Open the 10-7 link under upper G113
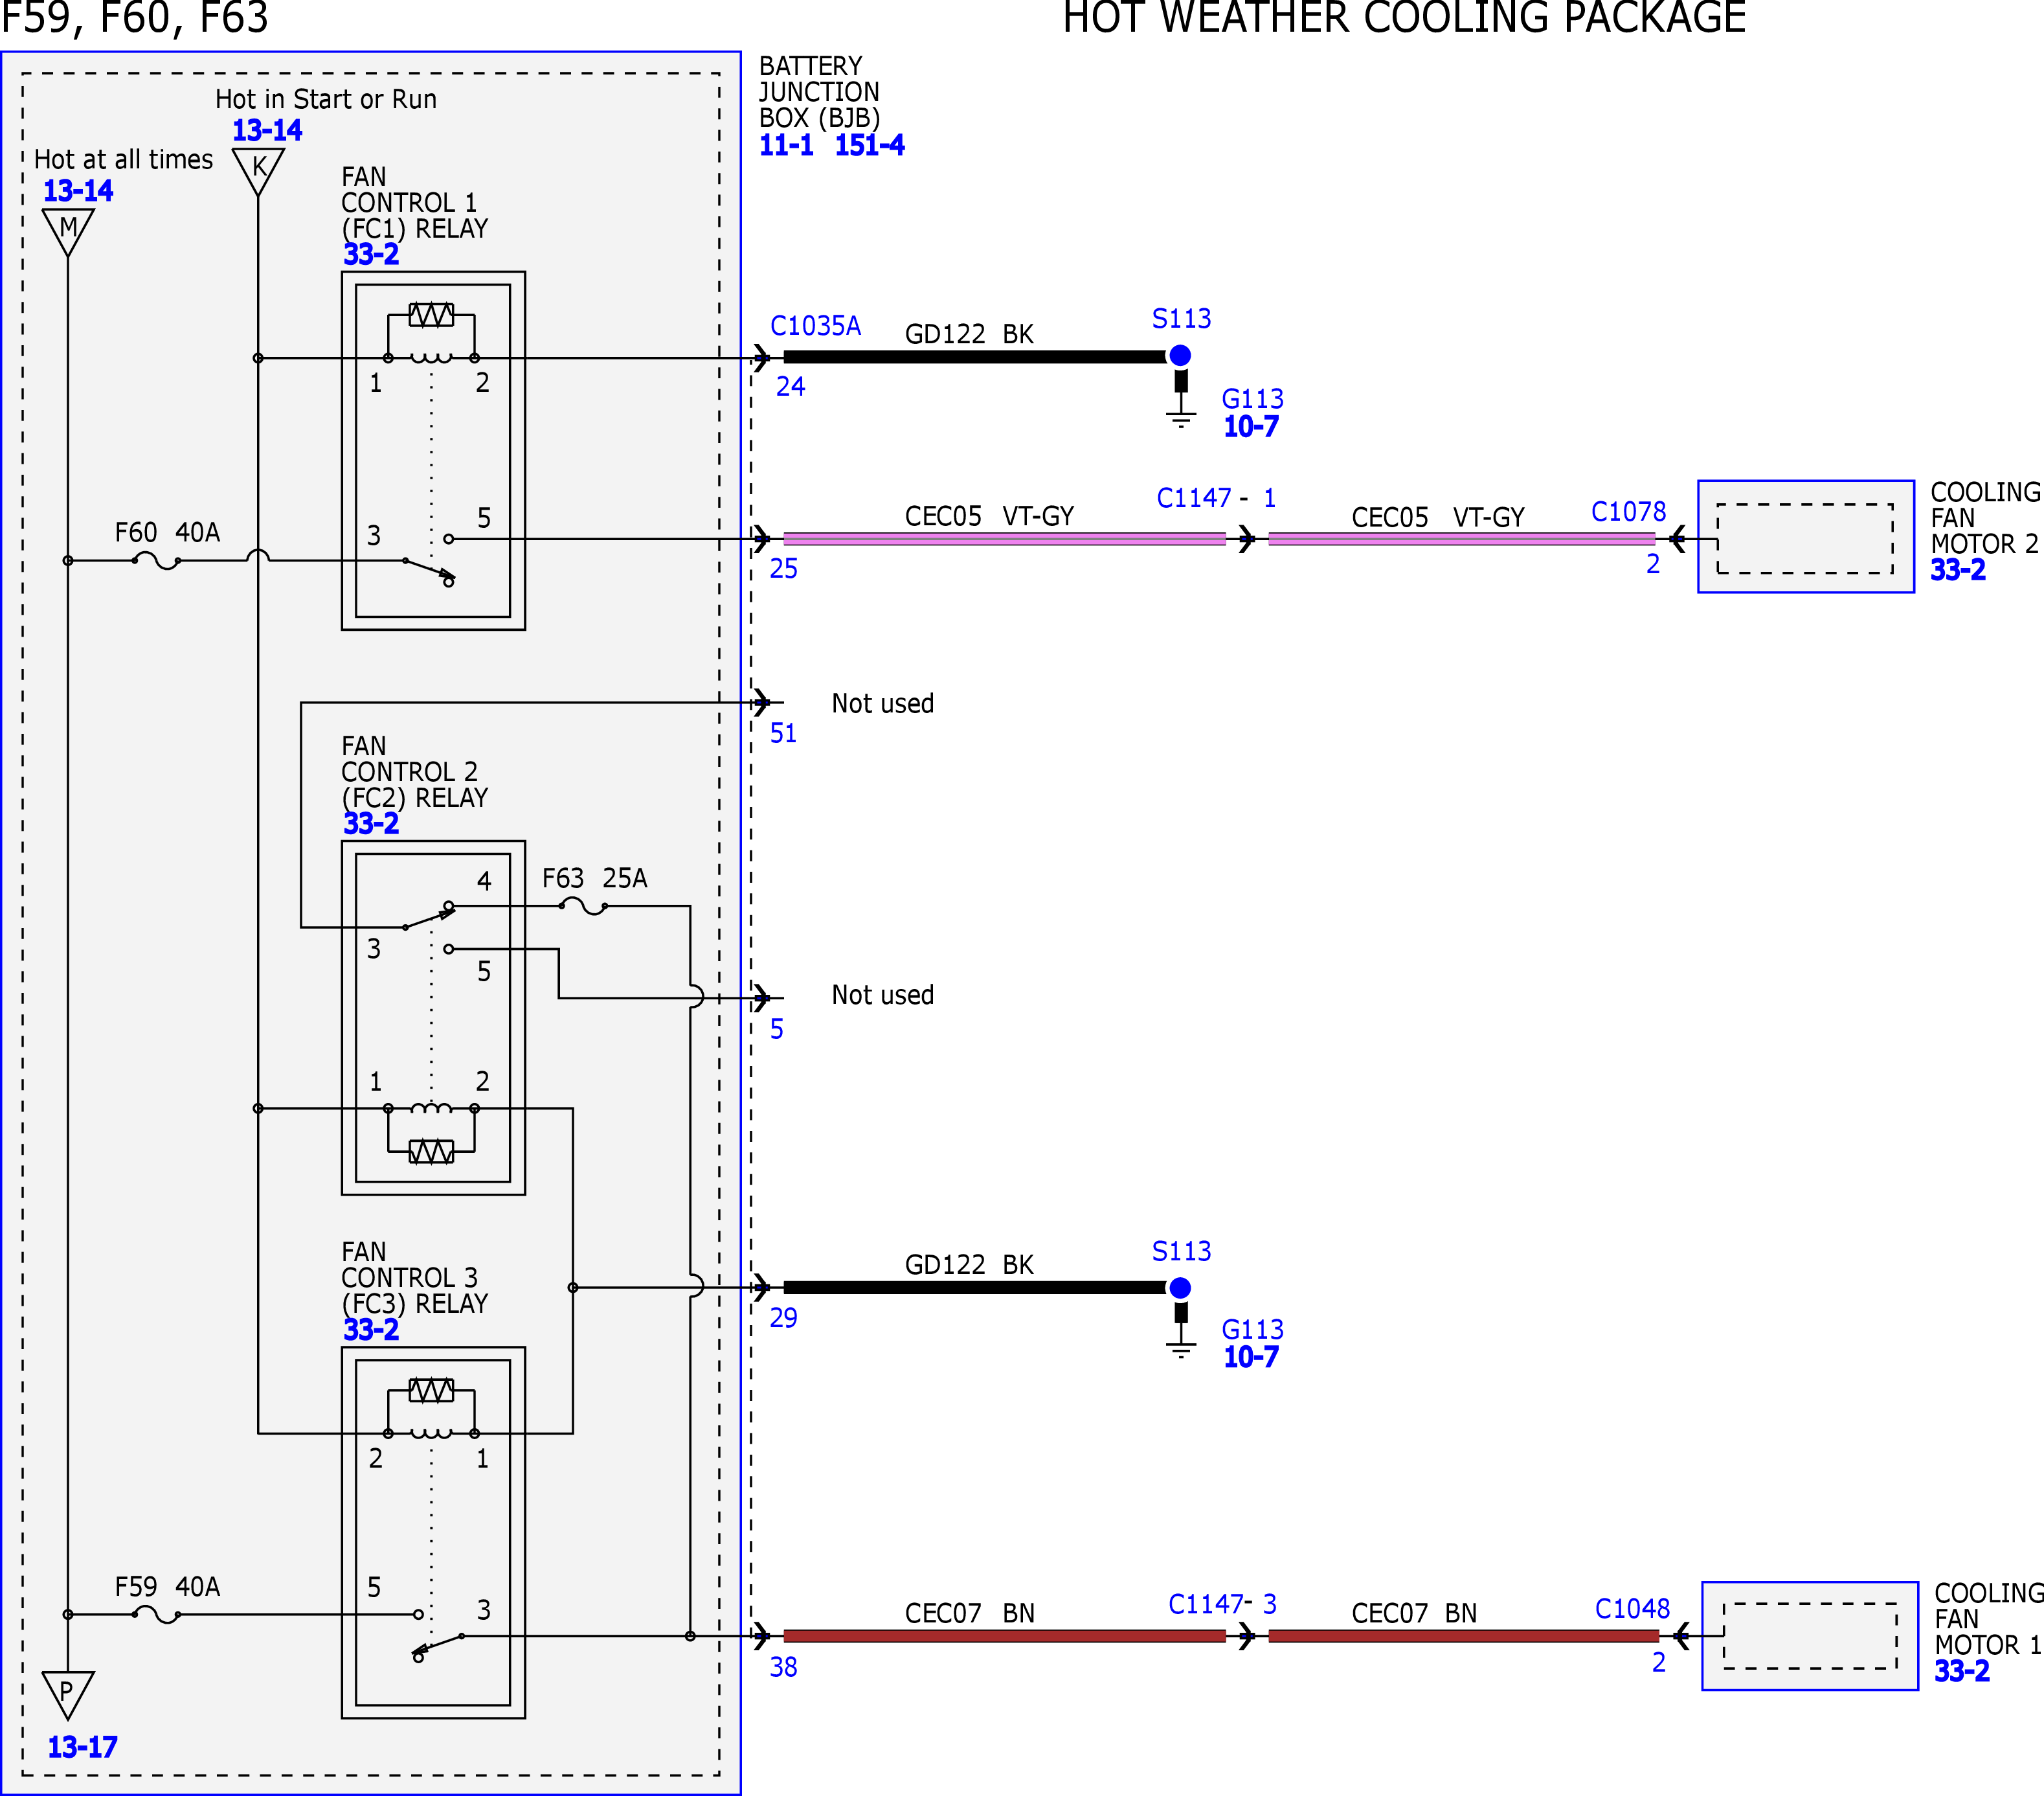 pos(1251,426)
